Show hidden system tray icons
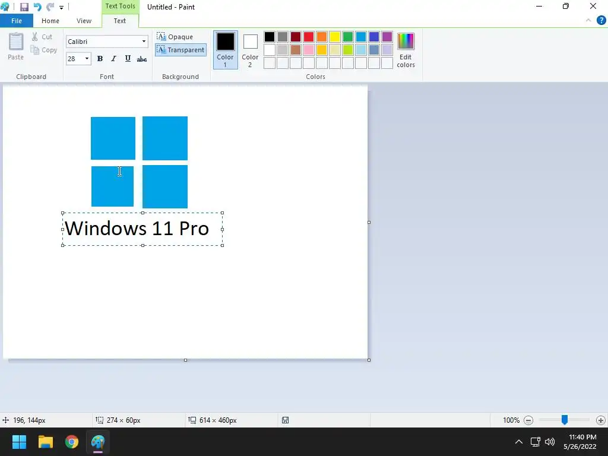Image resolution: width=608 pixels, height=456 pixels. tap(518, 442)
